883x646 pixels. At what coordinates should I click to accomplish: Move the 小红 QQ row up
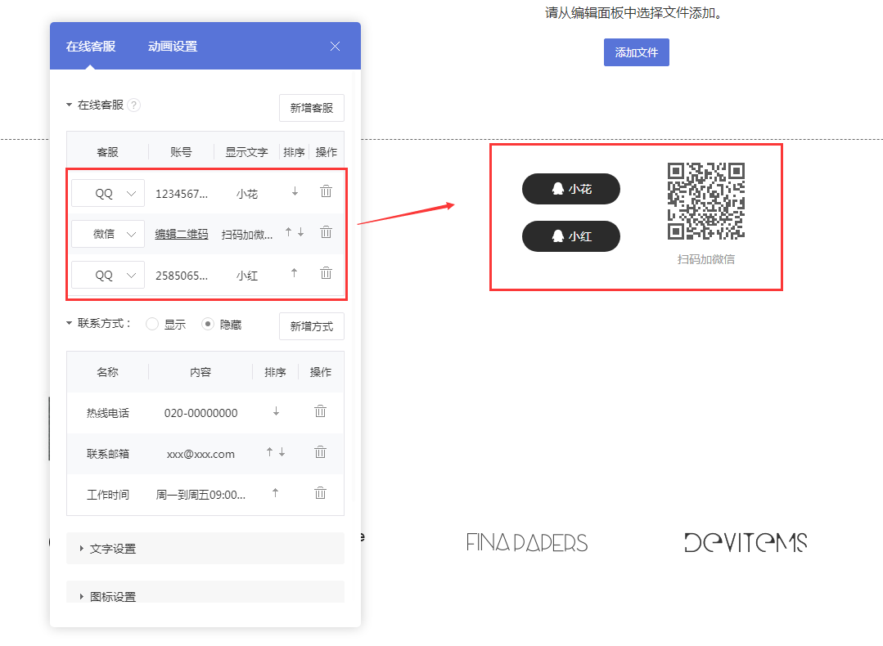point(294,273)
